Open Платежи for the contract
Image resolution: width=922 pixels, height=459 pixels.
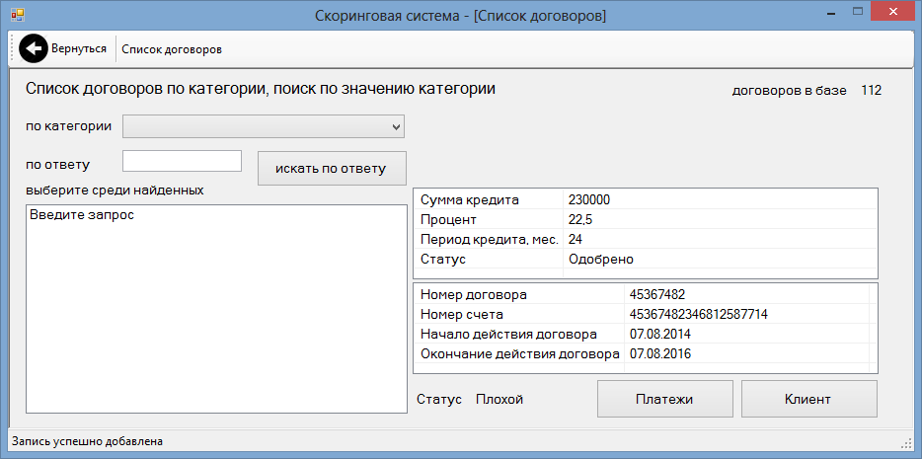[665, 399]
